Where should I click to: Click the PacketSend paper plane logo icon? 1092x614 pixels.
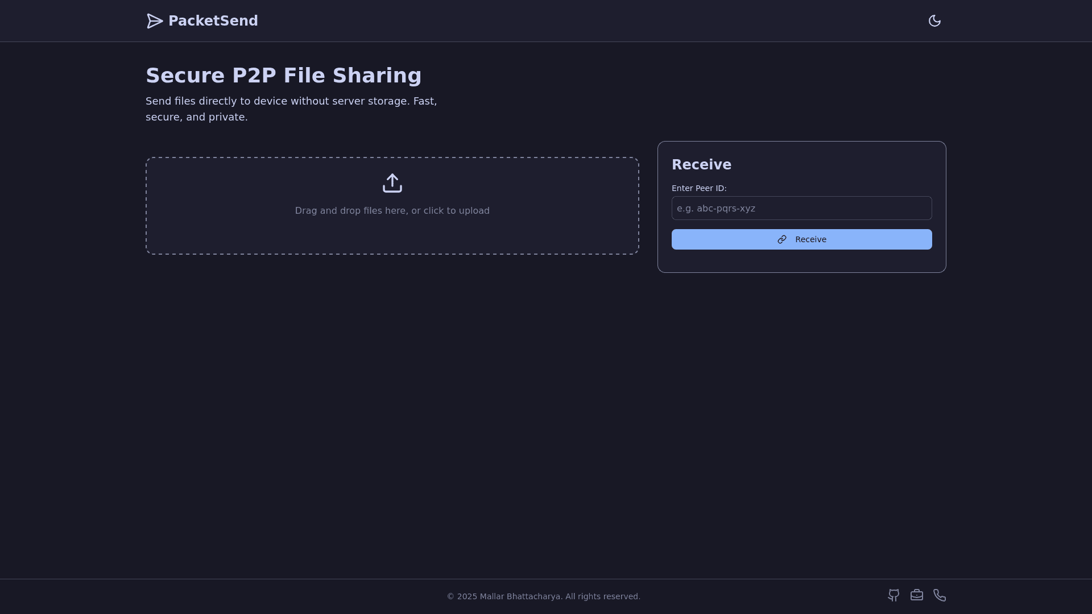(154, 21)
